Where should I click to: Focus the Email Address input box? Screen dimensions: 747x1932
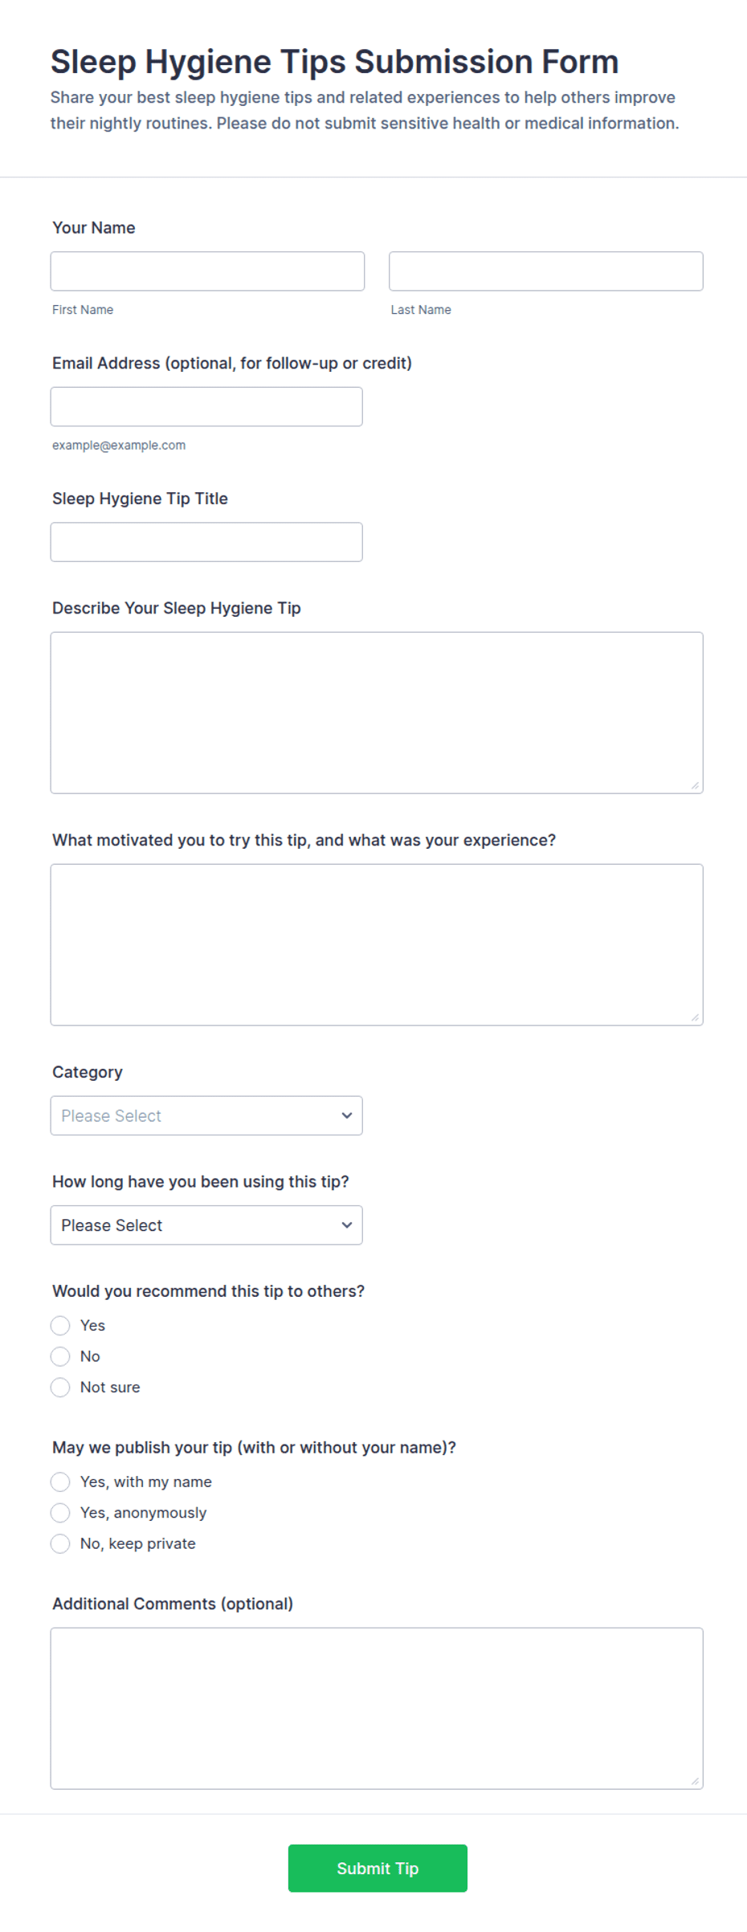point(206,407)
